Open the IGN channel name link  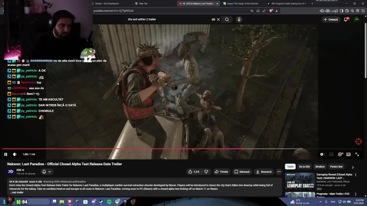(x=19, y=170)
